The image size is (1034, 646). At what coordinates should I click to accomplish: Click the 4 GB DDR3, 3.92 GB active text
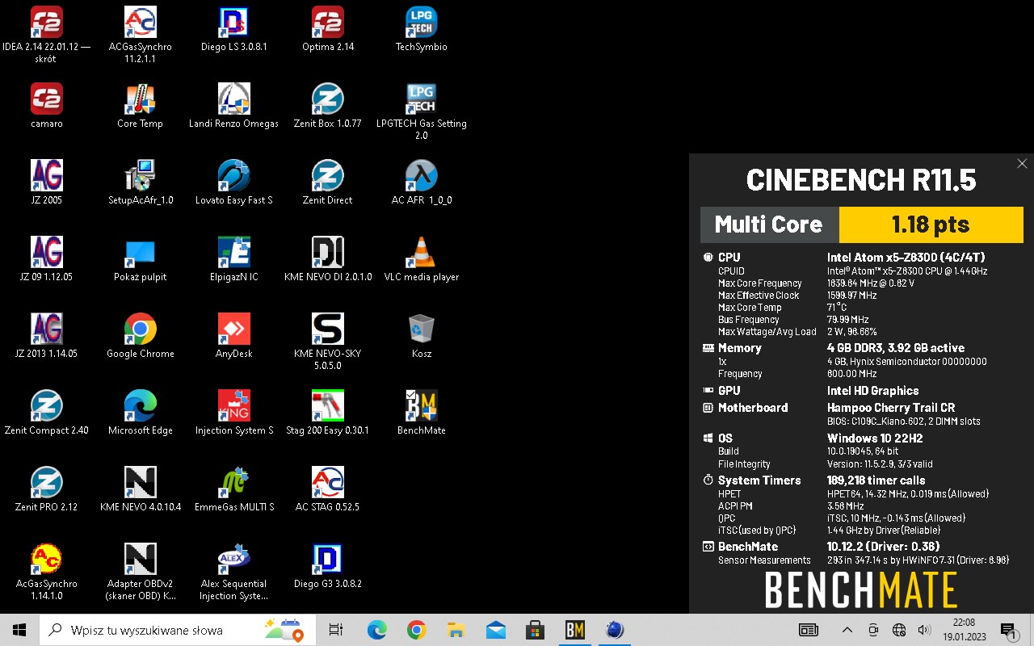tap(895, 348)
